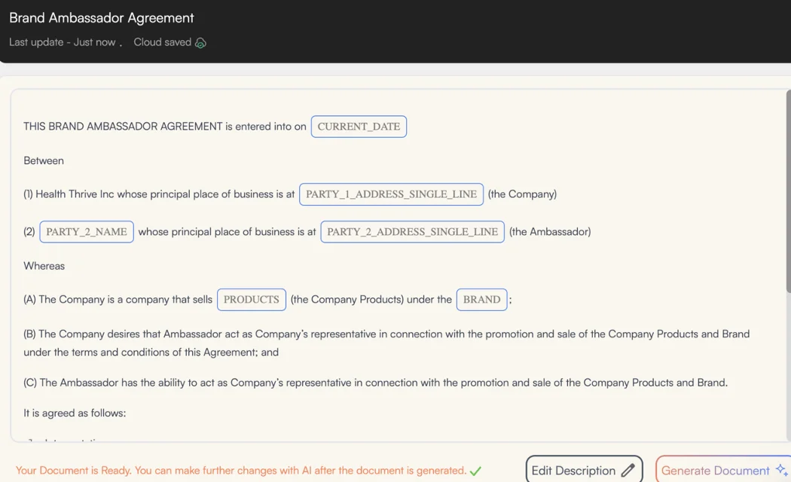Viewport: 791px width, 482px height.
Task: Open Edit Description
Action: click(574, 471)
